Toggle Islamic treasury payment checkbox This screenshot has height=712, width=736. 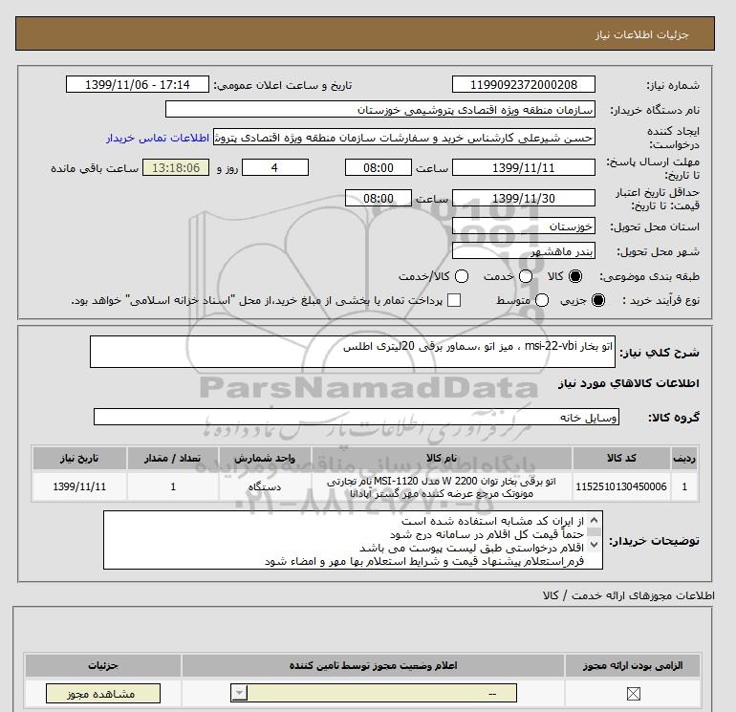454,300
